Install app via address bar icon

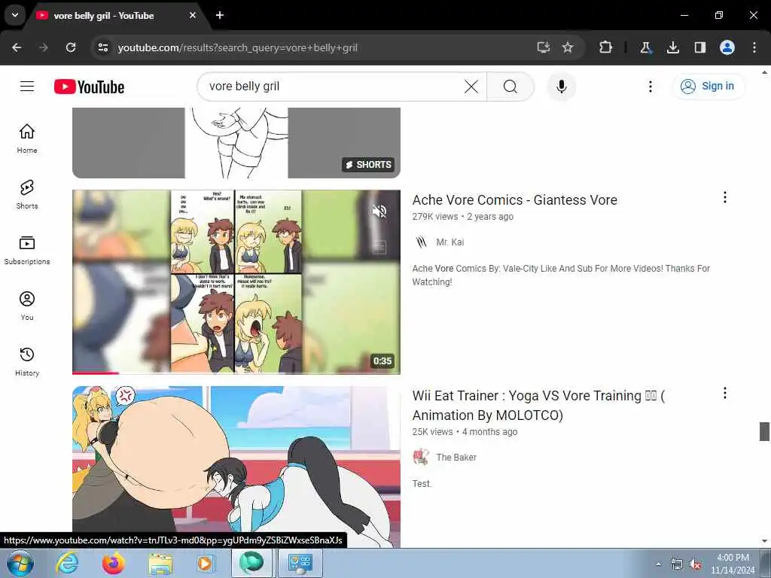[x=544, y=47]
